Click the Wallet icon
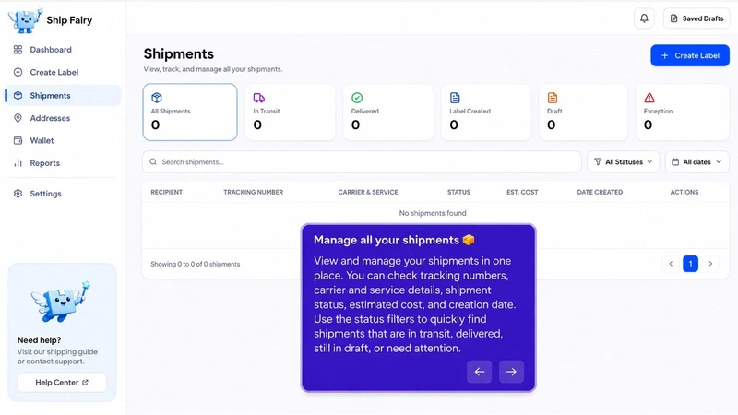This screenshot has height=415, width=738. pos(18,140)
